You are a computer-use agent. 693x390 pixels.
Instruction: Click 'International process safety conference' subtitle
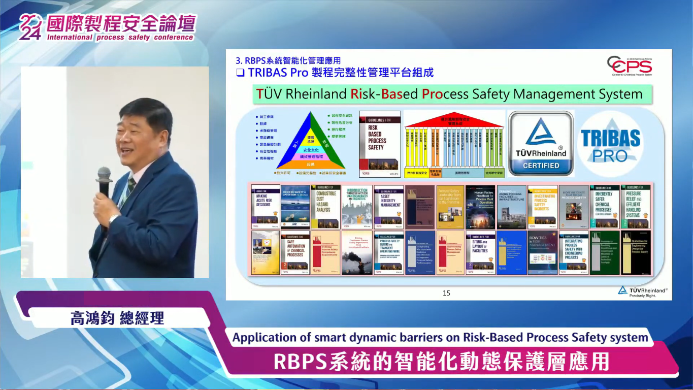pyautogui.click(x=120, y=37)
